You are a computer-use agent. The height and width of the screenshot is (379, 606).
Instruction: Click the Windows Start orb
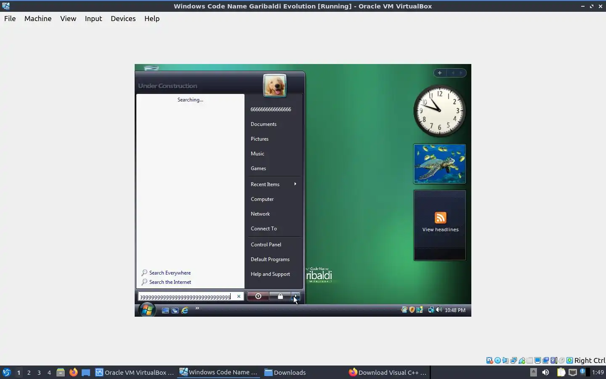pos(147,310)
